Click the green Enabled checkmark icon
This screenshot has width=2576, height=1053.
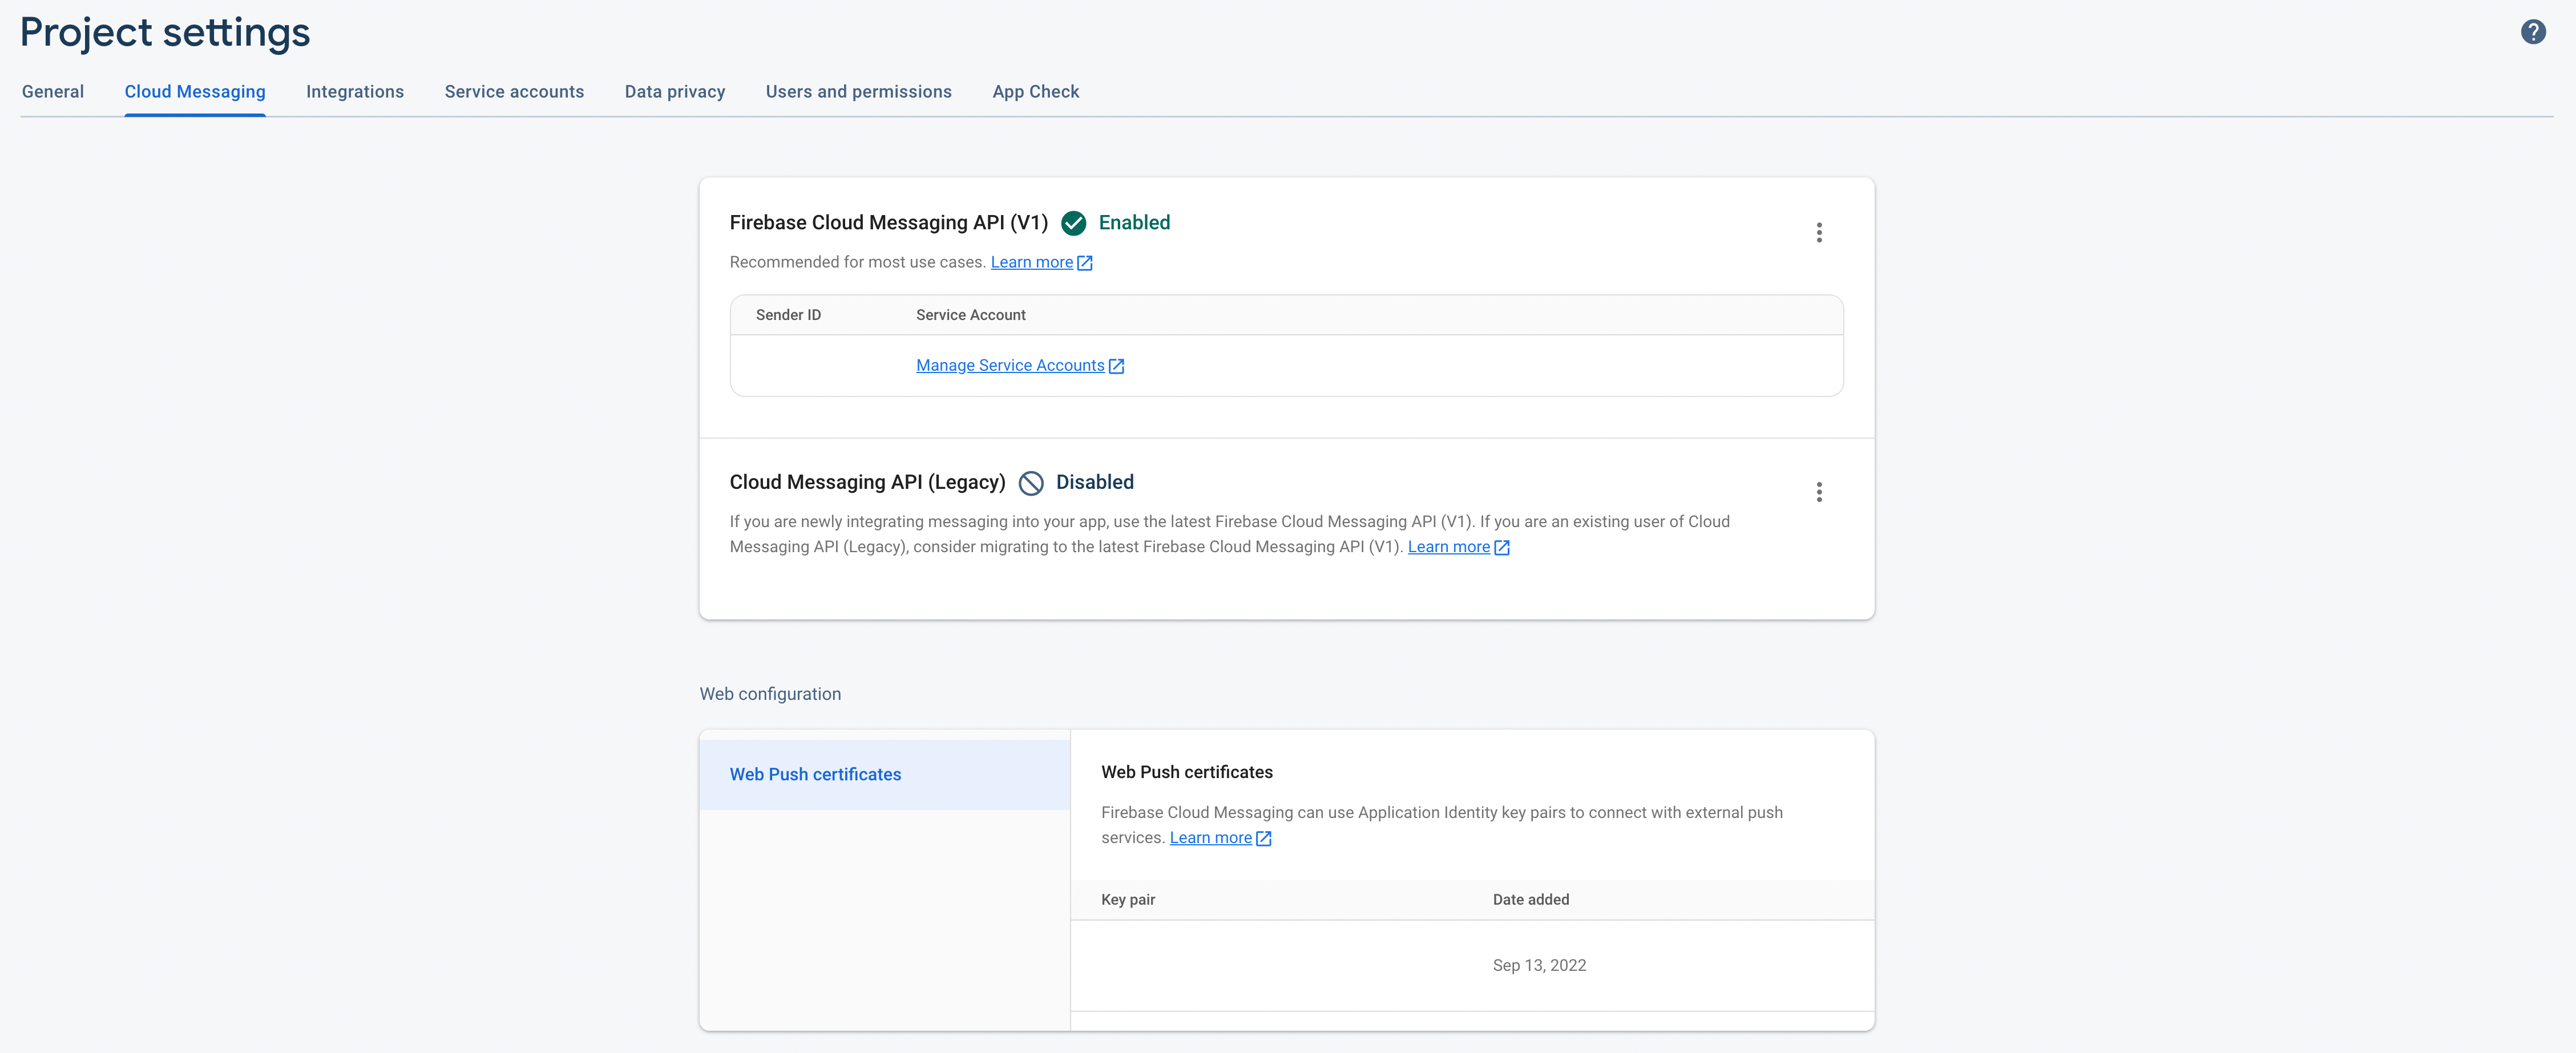pyautogui.click(x=1073, y=223)
